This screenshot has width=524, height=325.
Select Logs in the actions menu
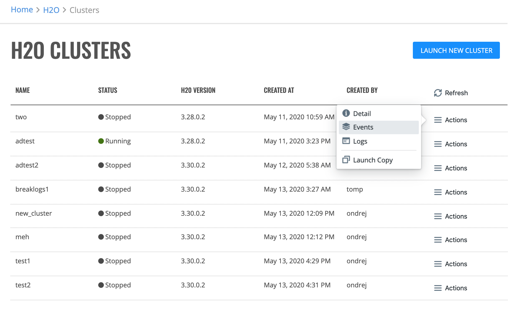tap(379, 141)
